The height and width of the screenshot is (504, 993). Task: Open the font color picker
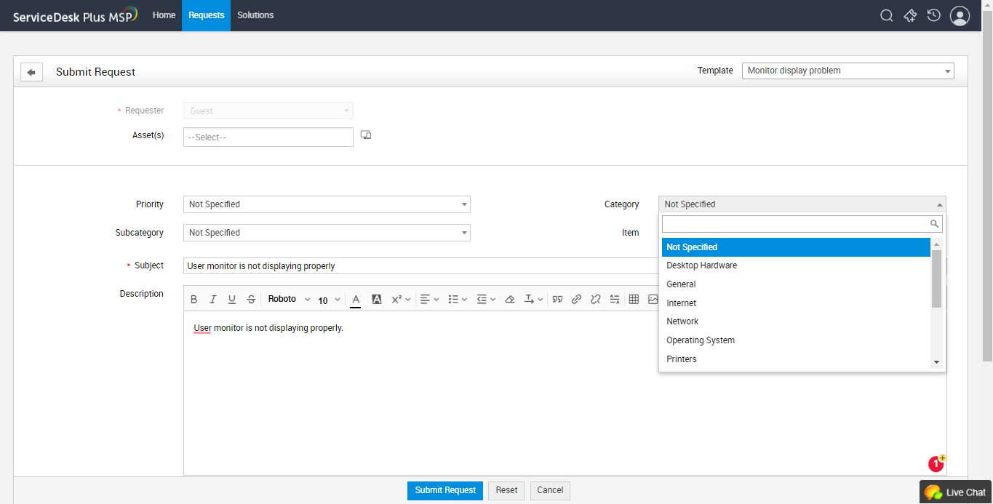coord(356,299)
